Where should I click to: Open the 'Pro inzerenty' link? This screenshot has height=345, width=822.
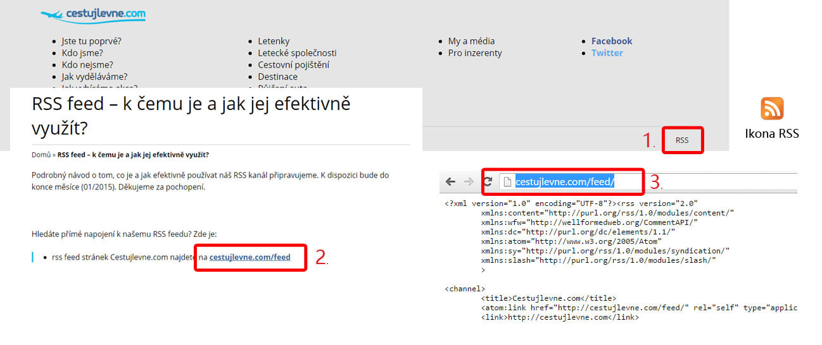(x=475, y=53)
